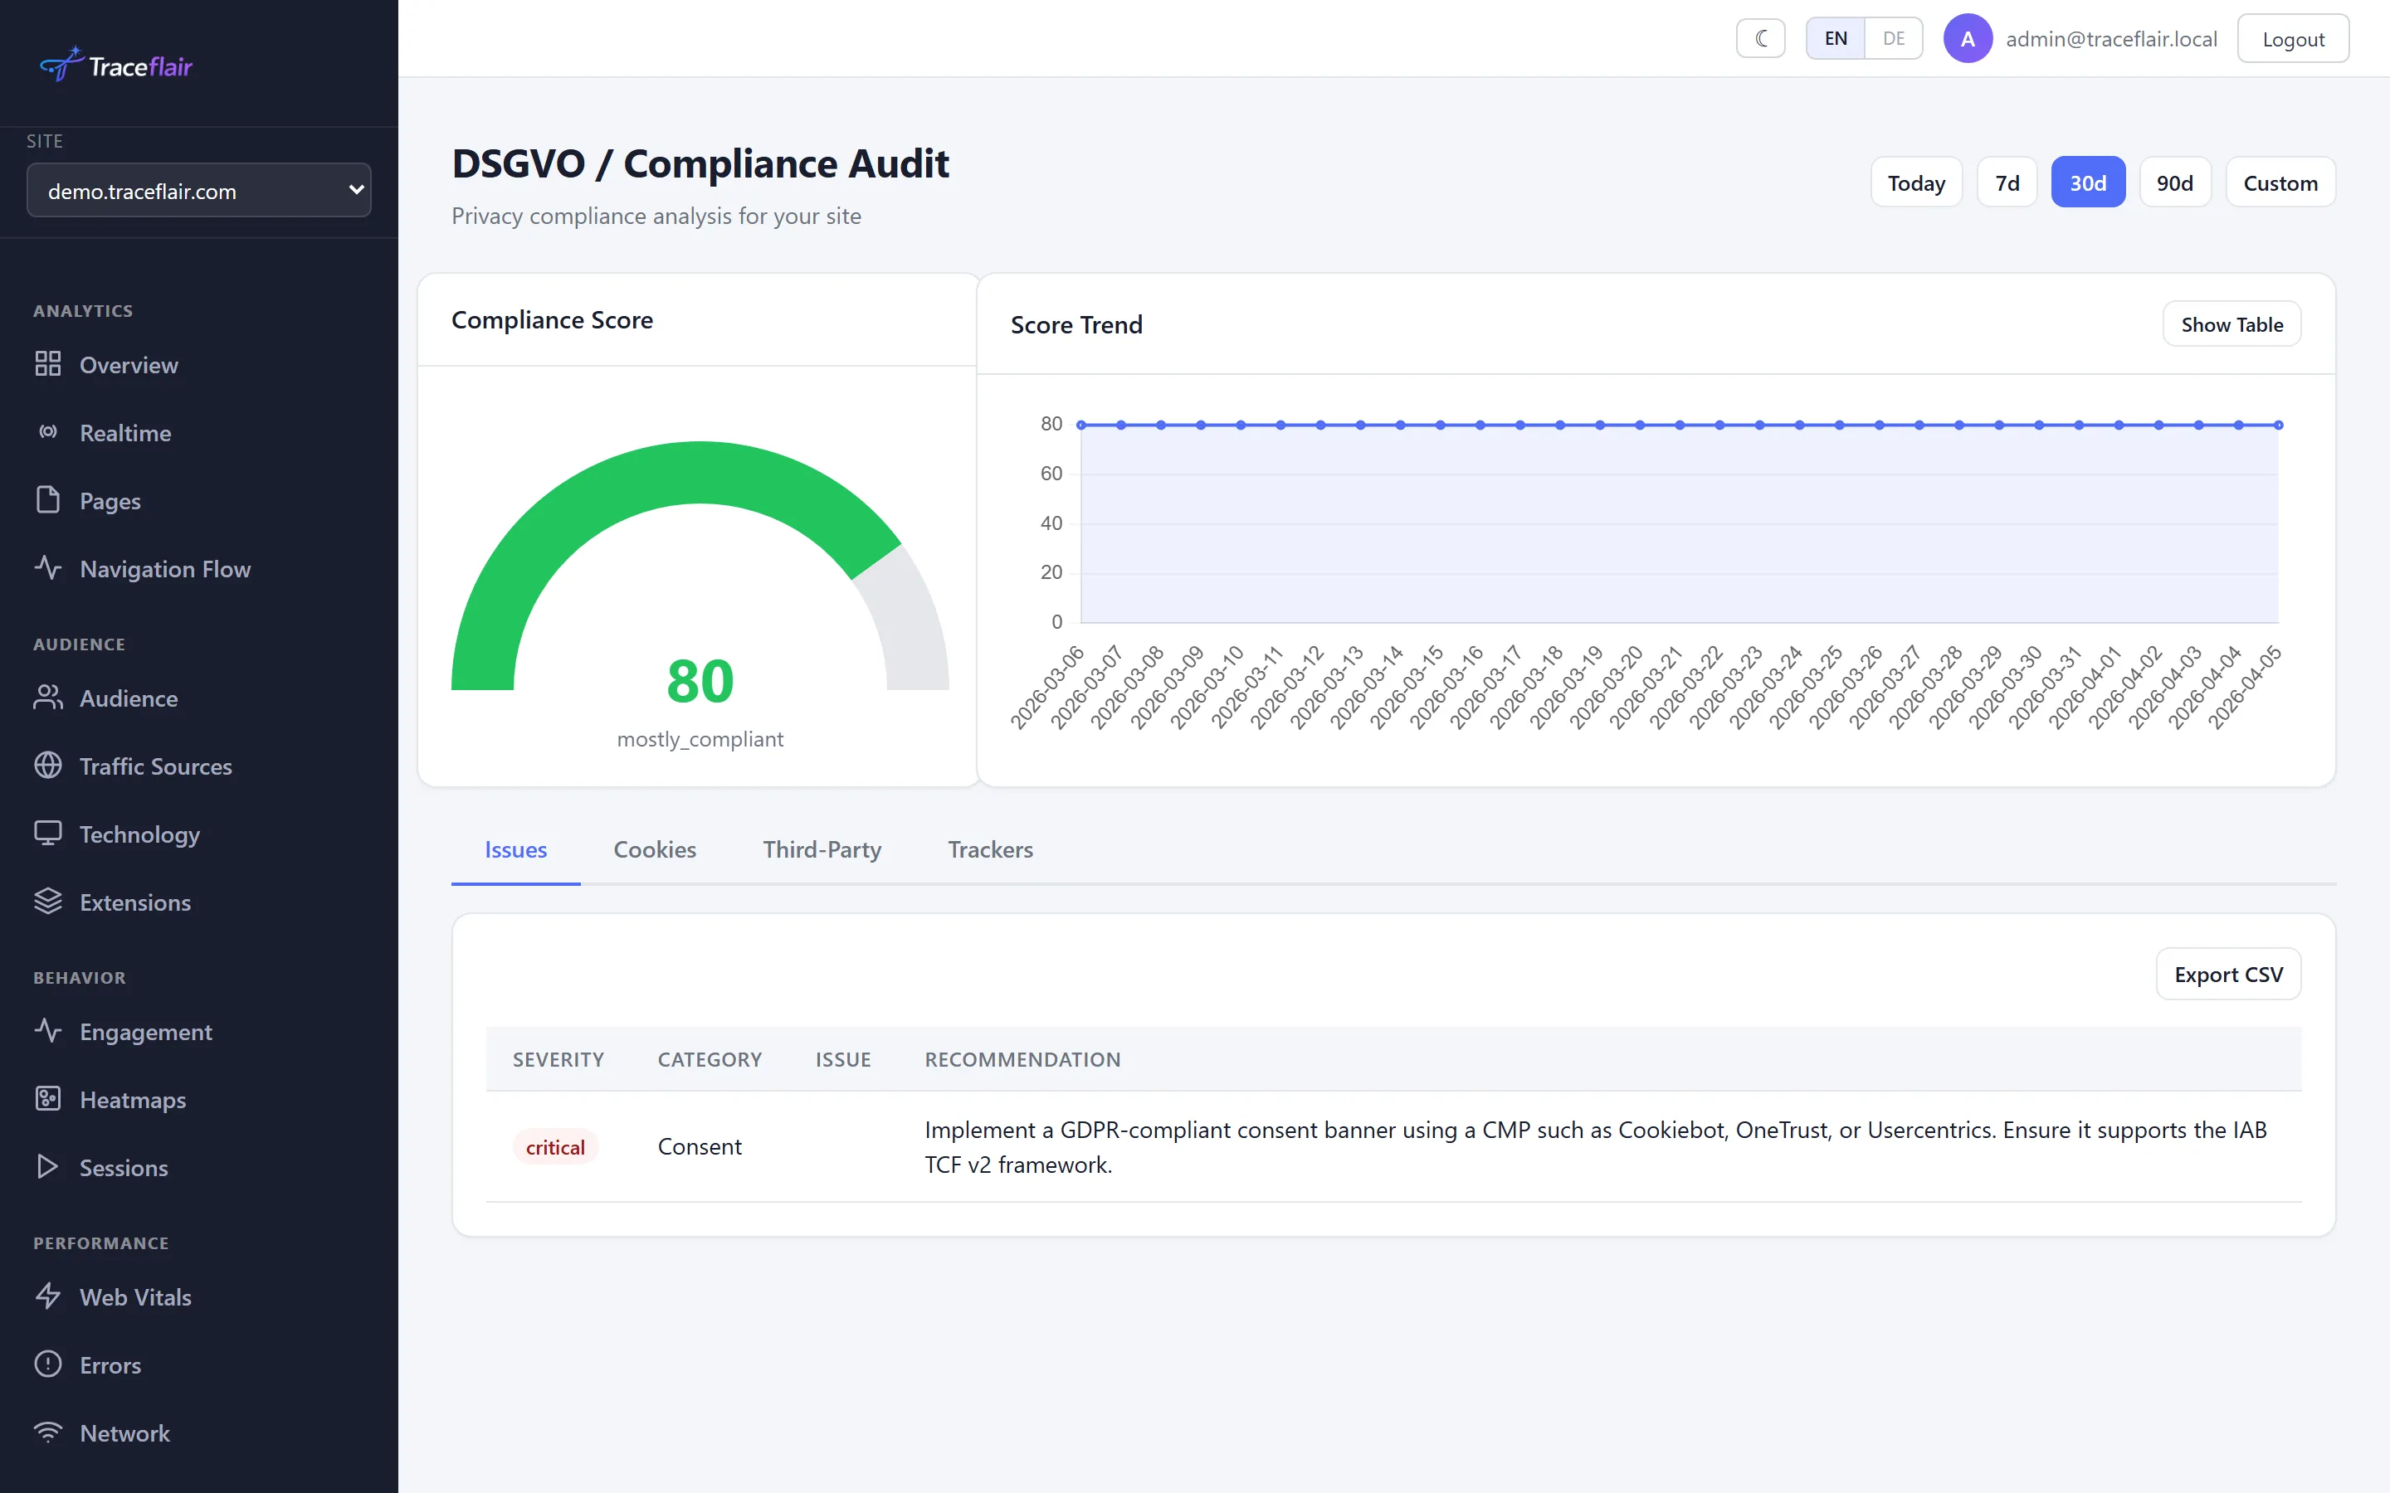Click the Consent category cell

click(700, 1146)
